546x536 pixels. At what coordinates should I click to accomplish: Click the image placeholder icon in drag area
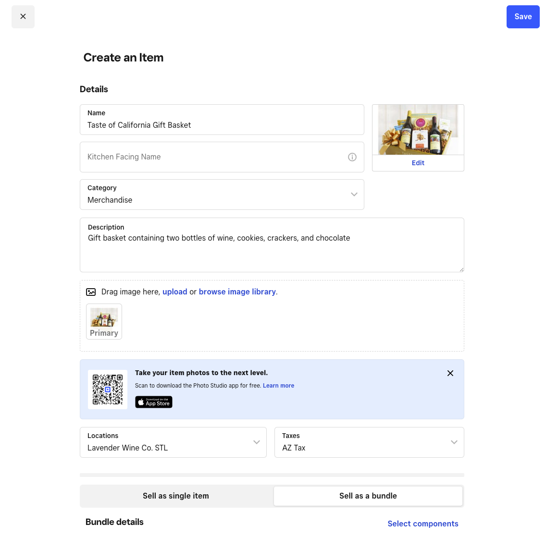91,292
